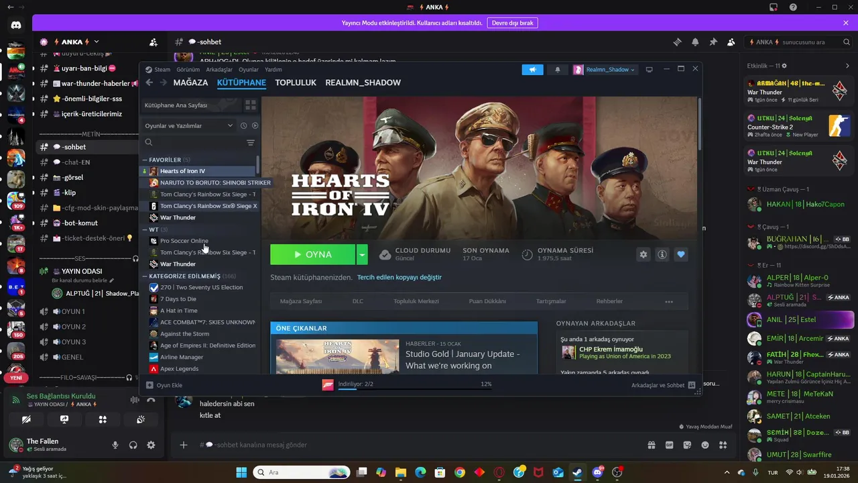
Task: Go back in Steam navigation
Action: [x=149, y=83]
